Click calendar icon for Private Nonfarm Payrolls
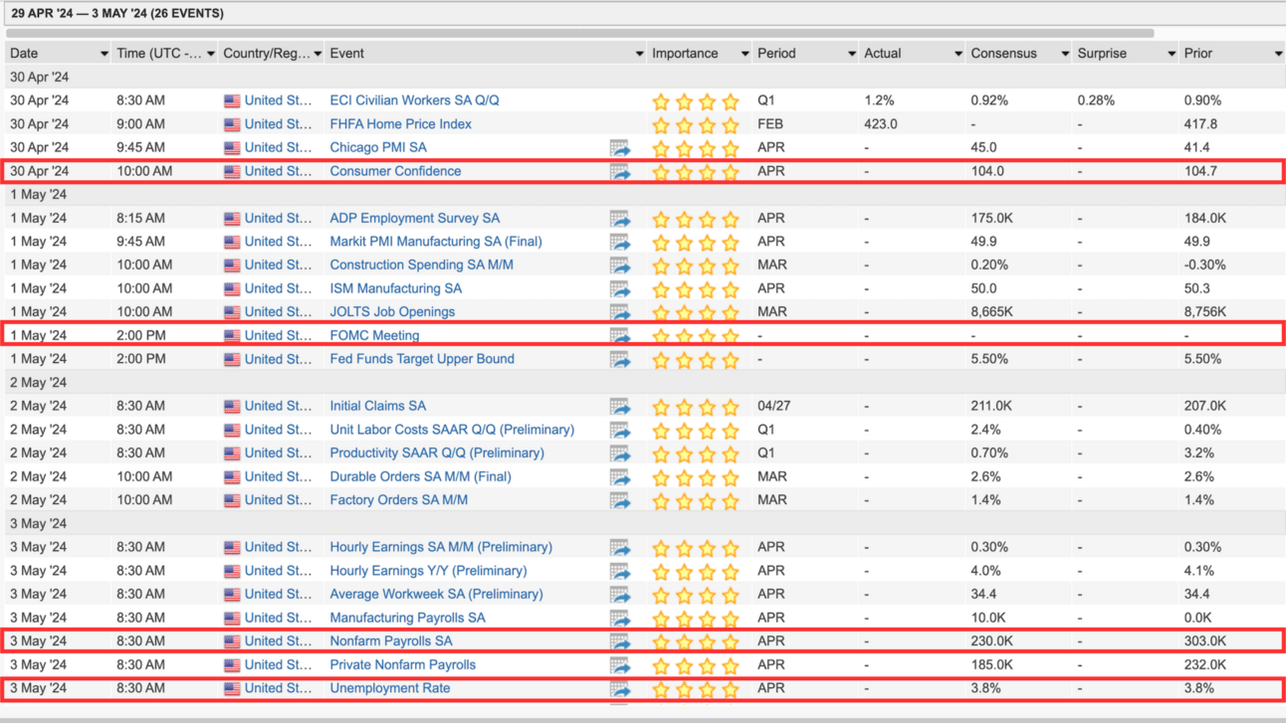This screenshot has height=723, width=1286. 620,665
